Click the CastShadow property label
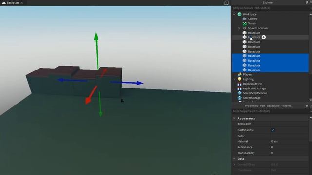The width and height of the screenshot is (312, 175). click(245, 130)
